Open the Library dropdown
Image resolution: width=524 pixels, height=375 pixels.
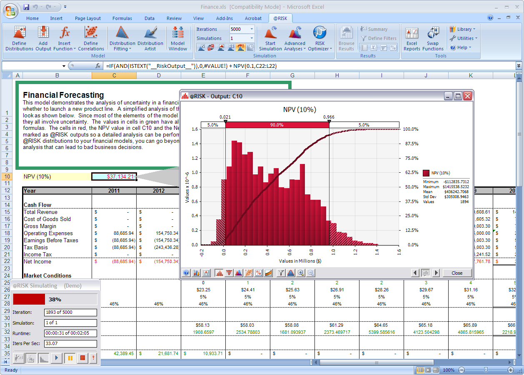pos(462,29)
